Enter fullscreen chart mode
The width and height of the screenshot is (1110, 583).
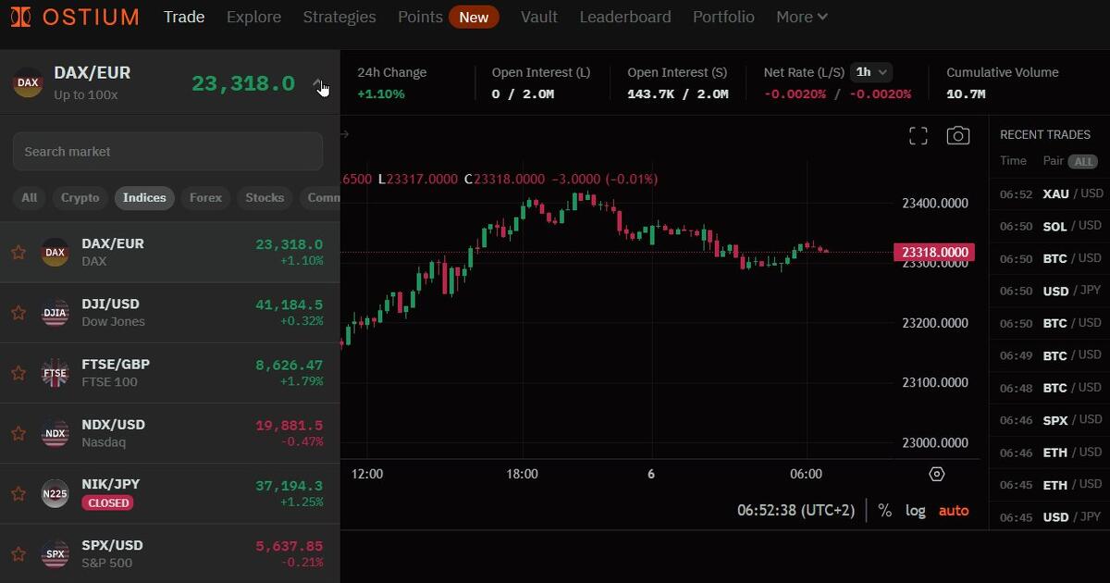pyautogui.click(x=918, y=136)
